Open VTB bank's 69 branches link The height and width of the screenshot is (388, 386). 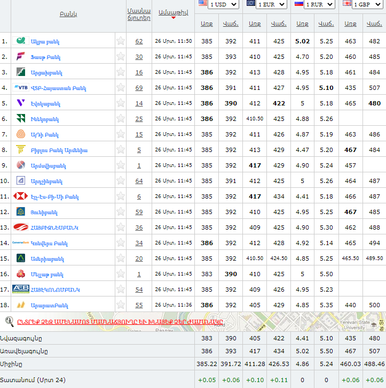pos(139,88)
